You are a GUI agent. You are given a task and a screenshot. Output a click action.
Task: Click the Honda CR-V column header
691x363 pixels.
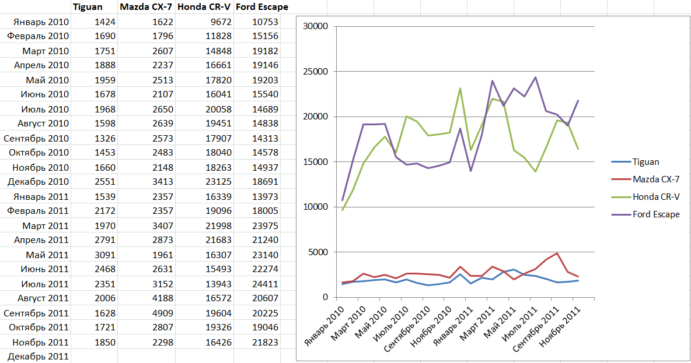click(x=204, y=7)
